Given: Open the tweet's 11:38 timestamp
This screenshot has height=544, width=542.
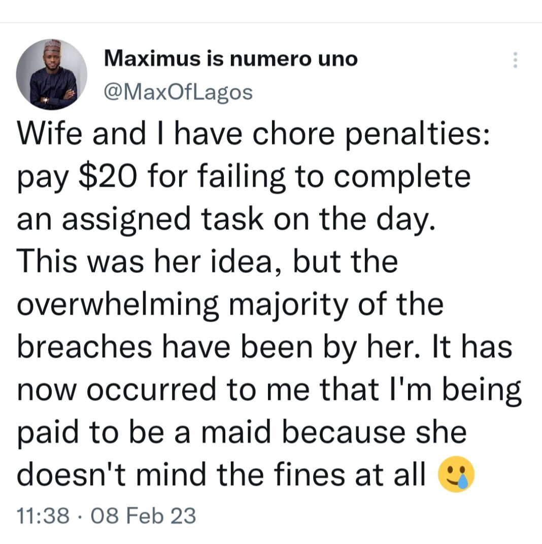Looking at the screenshot, I should pos(43,515).
